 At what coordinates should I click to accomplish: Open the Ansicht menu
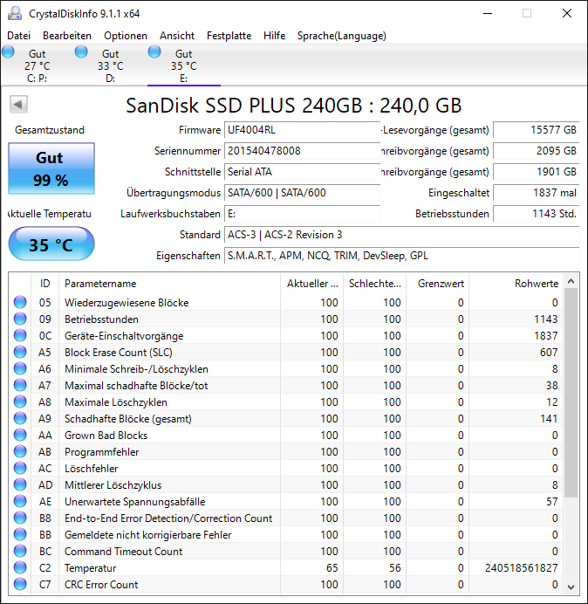click(x=177, y=36)
